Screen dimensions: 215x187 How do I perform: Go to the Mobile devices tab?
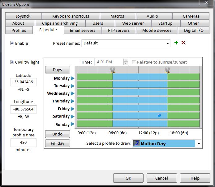click(157, 30)
